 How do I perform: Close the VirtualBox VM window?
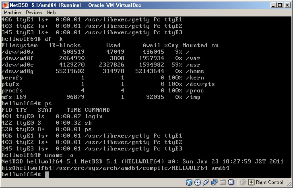coord(287,5)
